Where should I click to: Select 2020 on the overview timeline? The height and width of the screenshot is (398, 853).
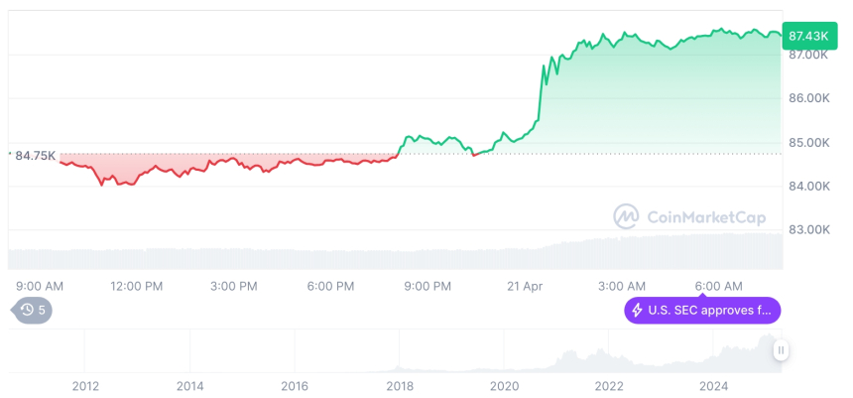coord(504,386)
